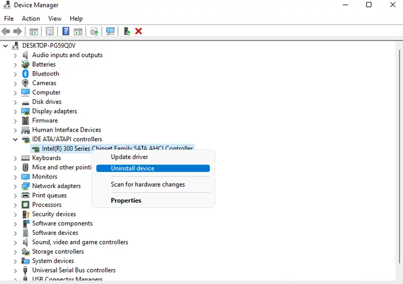This screenshot has width=403, height=284.
Task: Scan for hardware changes monitor toolbar icon
Action: [110, 31]
